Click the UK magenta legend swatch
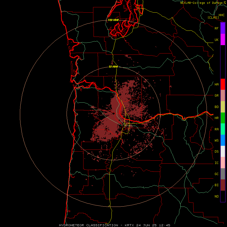 coord(223,40)
